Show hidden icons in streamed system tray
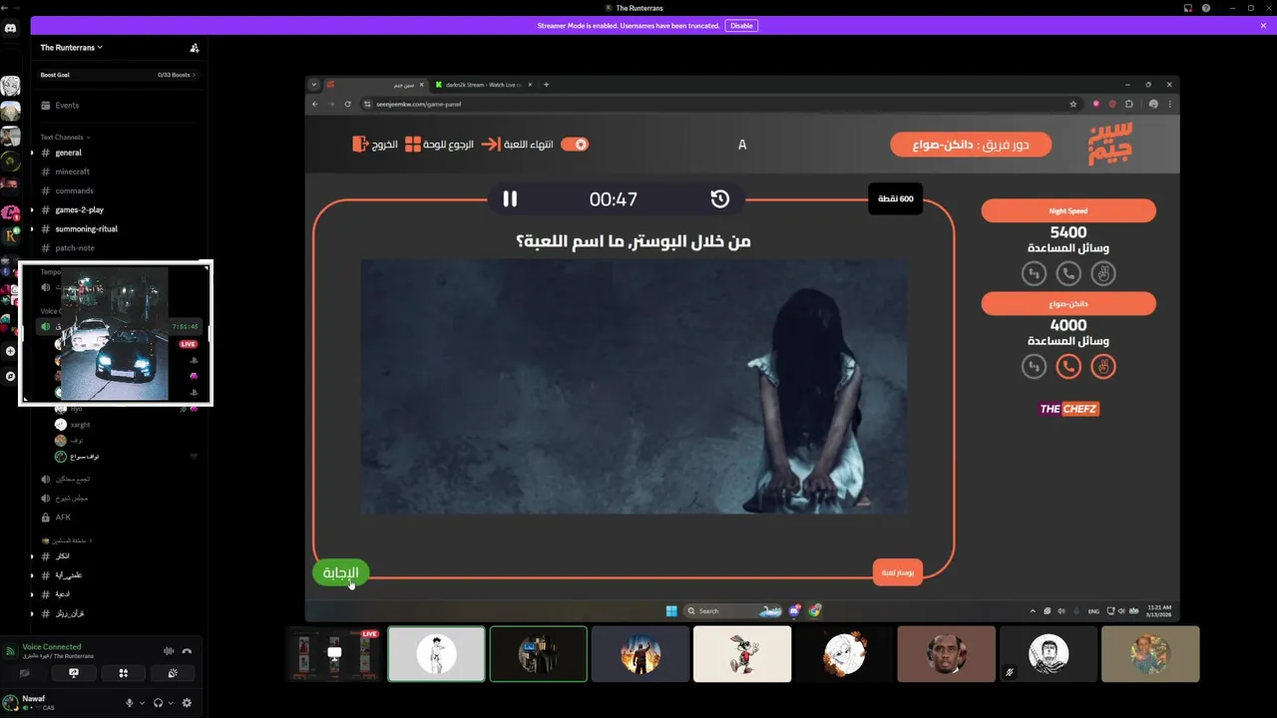The image size is (1277, 718). point(1033,610)
